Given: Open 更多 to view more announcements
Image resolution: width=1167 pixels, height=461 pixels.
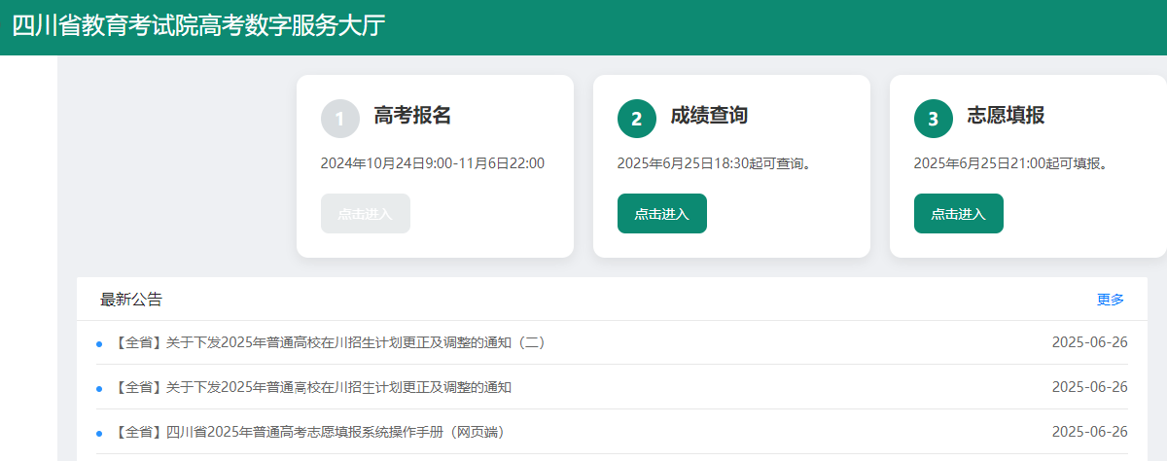Looking at the screenshot, I should [1110, 300].
